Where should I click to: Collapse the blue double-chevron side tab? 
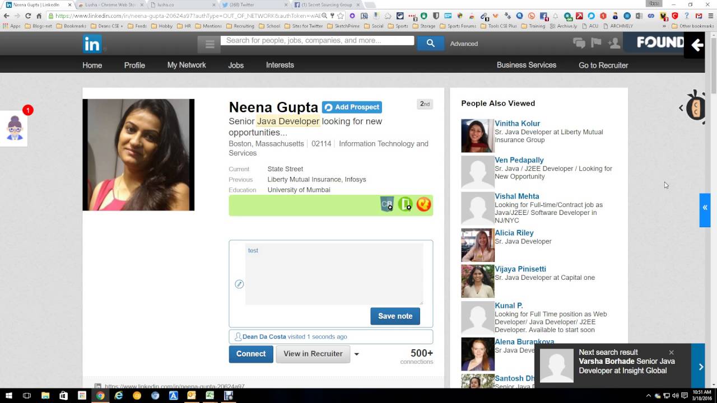pos(705,210)
